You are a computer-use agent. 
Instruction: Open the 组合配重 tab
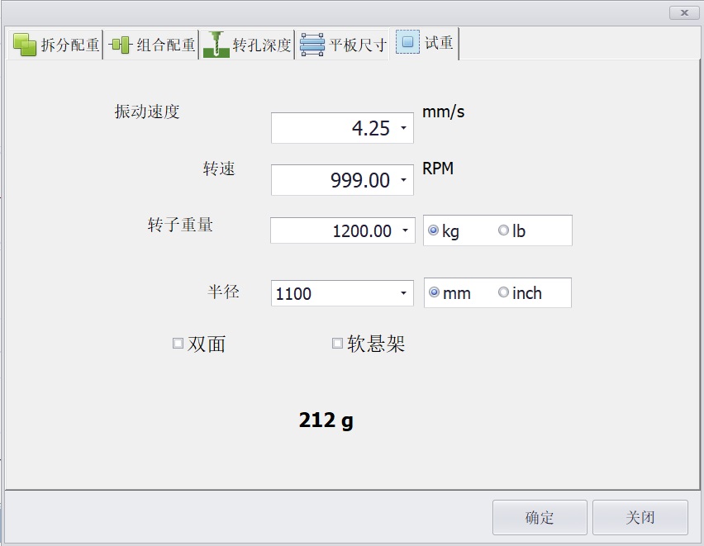[152, 45]
